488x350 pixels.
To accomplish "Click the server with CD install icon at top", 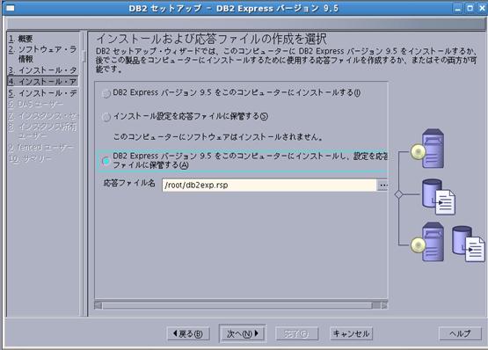I will click(x=428, y=149).
